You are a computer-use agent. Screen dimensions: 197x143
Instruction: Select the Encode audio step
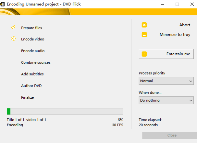click(x=33, y=51)
